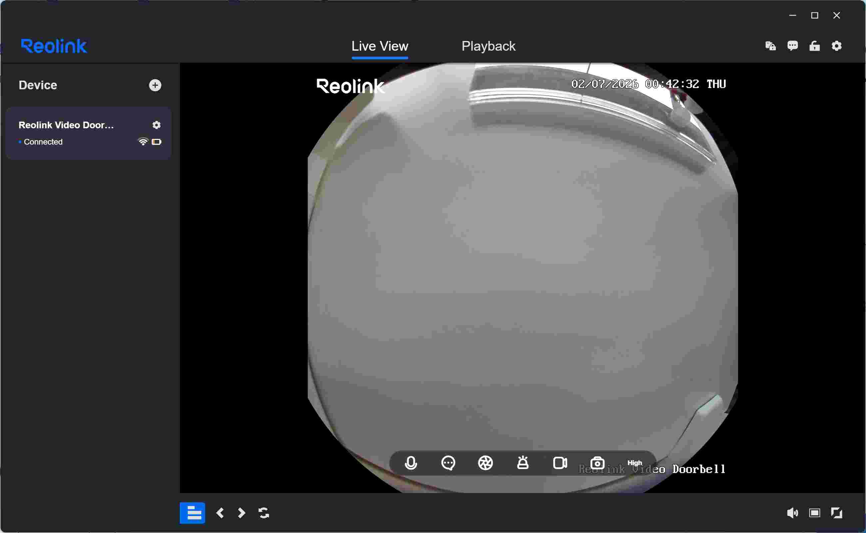
Task: Check the device Wi-Fi signal icon
Action: (x=143, y=142)
